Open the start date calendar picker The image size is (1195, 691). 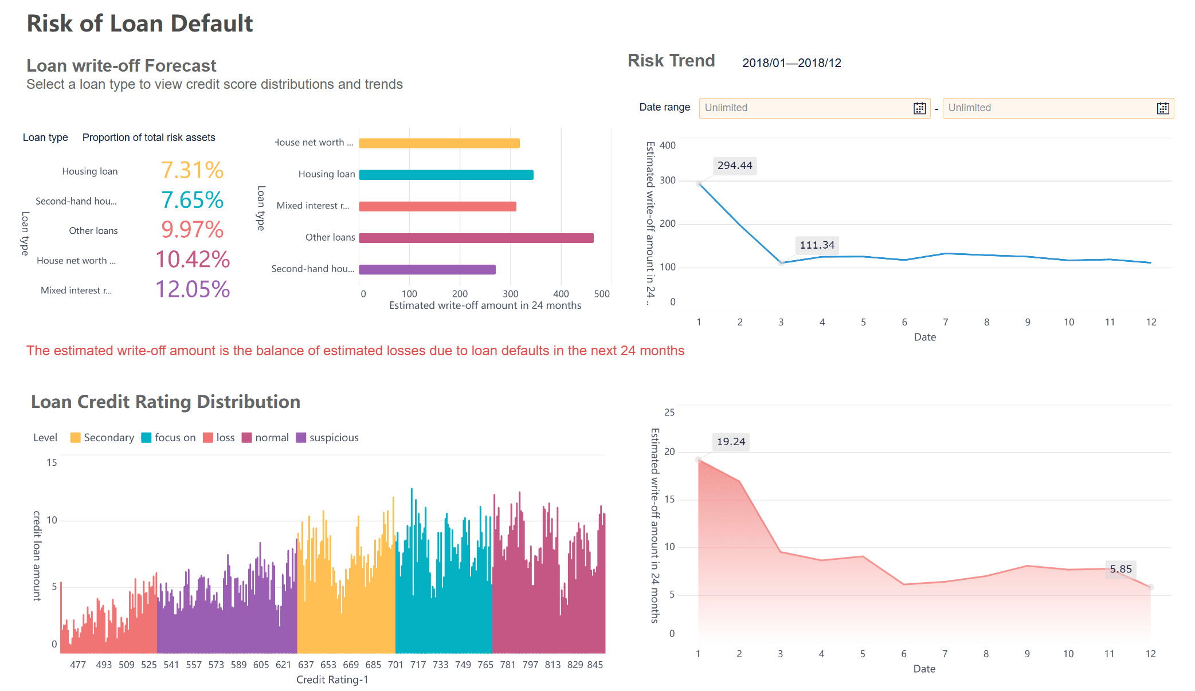click(919, 108)
